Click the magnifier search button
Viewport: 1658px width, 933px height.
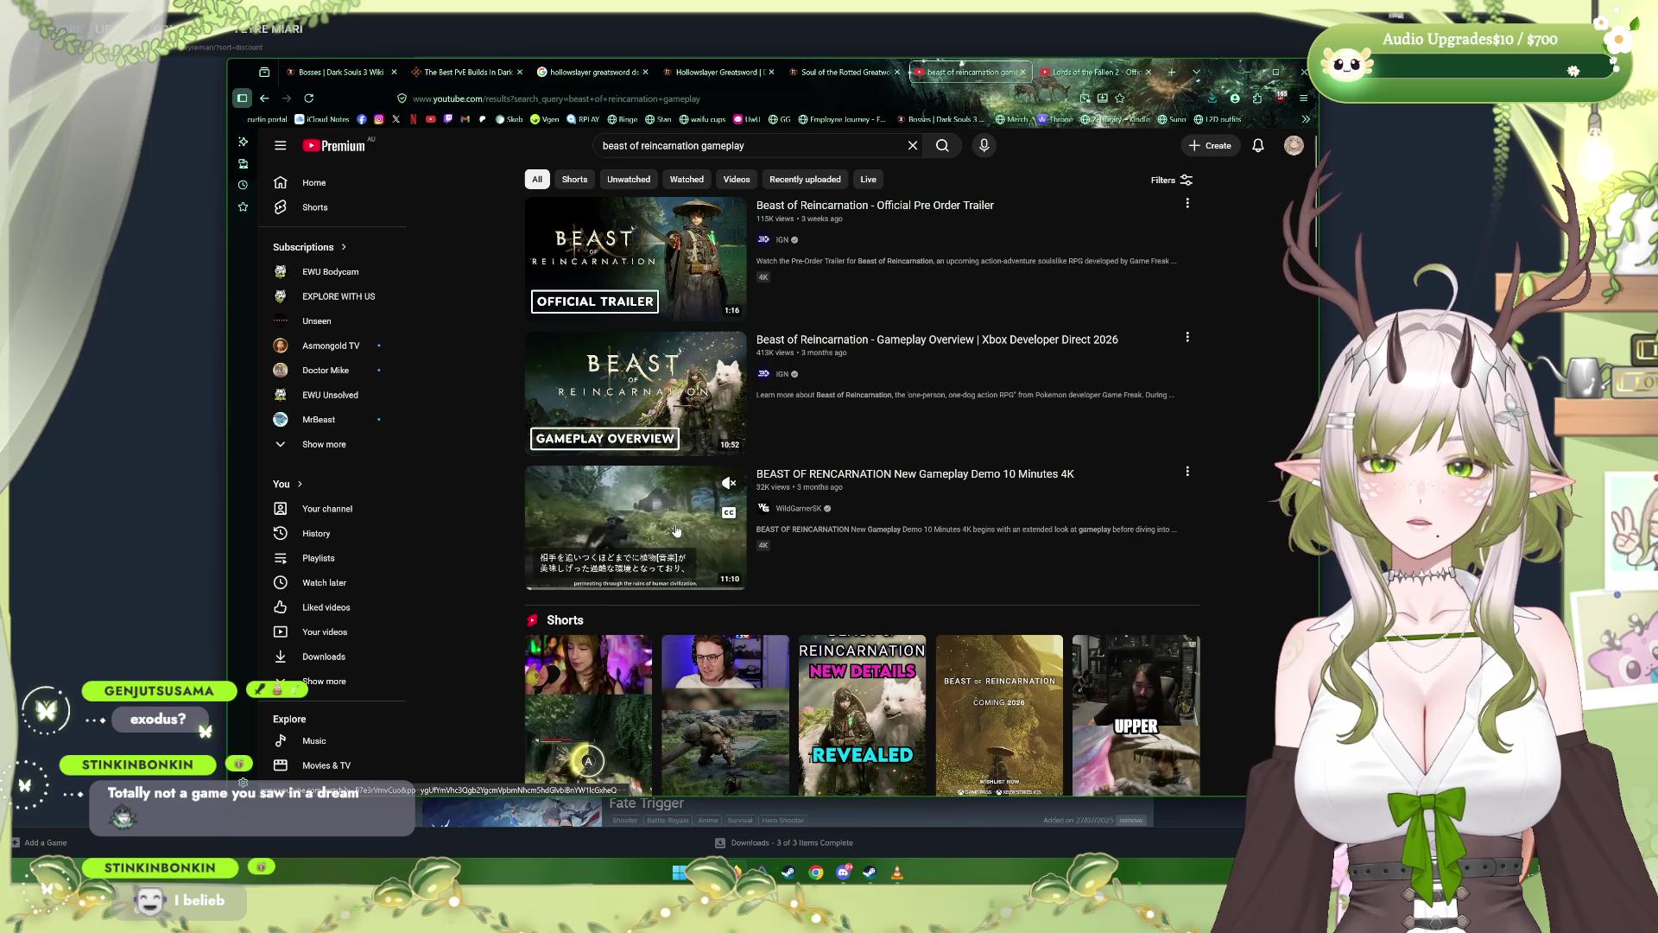[942, 146]
